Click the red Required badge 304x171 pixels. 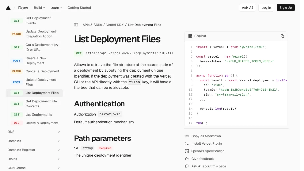tap(105, 148)
